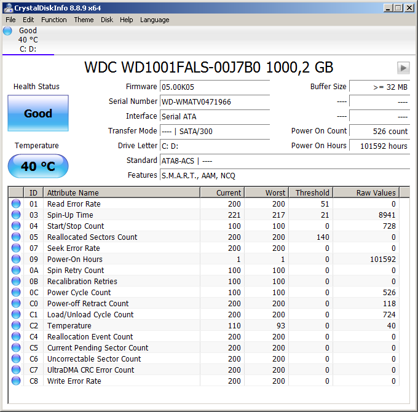Click Load/Unload Cycle Count raw value 724
This screenshot has width=418, height=412.
[389, 314]
